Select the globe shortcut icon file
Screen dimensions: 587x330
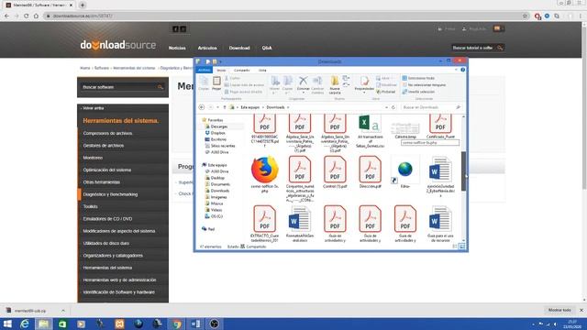pyautogui.click(x=405, y=173)
